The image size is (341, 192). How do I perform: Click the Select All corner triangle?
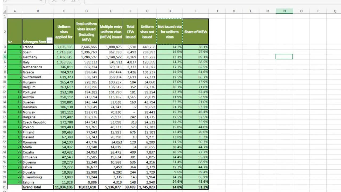(x=5, y=11)
